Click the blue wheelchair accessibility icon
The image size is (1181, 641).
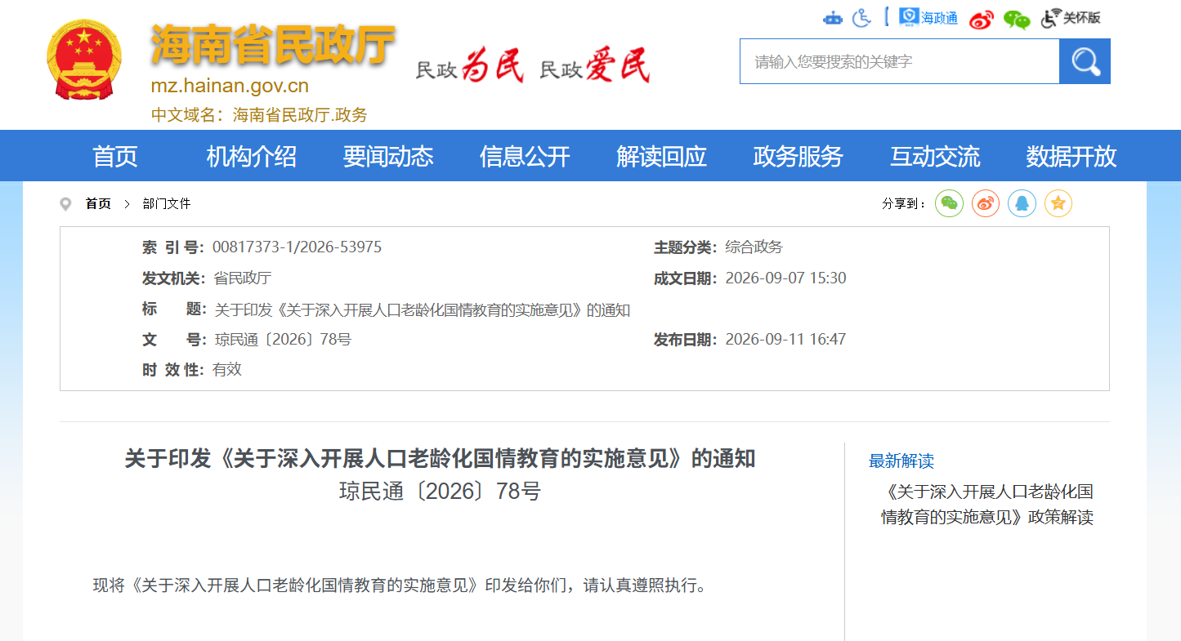[861, 18]
